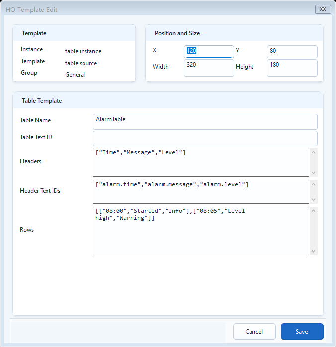The height and width of the screenshot is (347, 336).
Task: Click the Headers scrollbar up arrow
Action: [x=314, y=152]
